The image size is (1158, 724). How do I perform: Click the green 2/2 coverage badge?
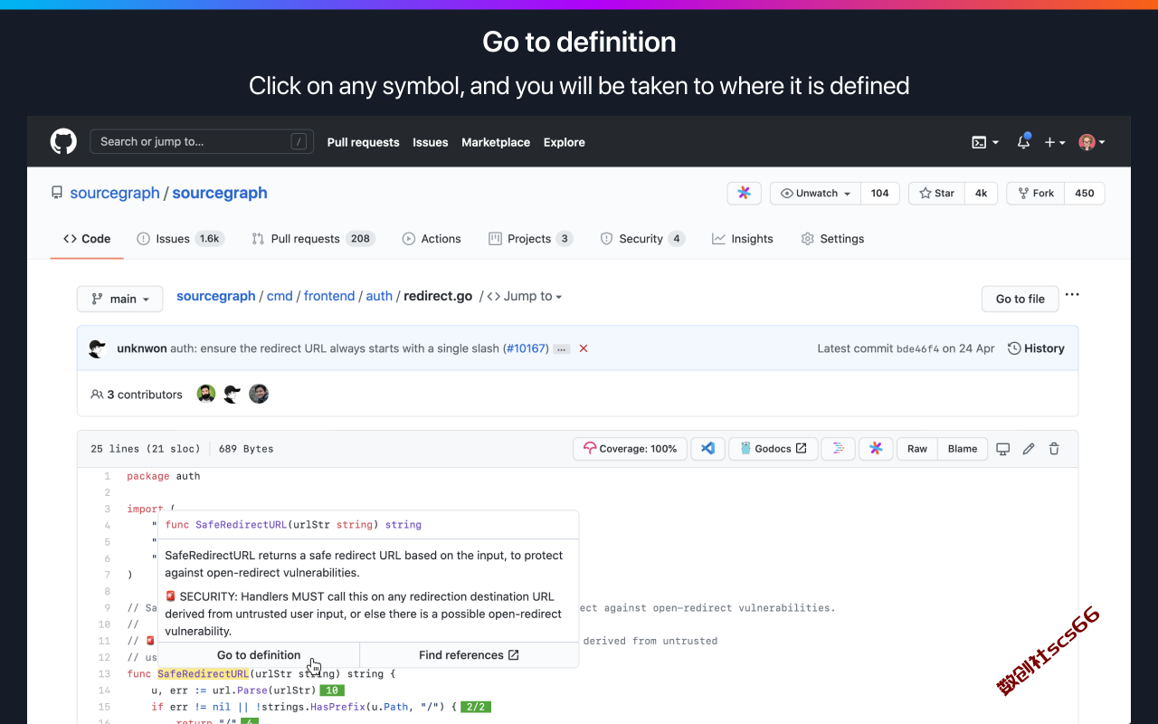(x=476, y=707)
